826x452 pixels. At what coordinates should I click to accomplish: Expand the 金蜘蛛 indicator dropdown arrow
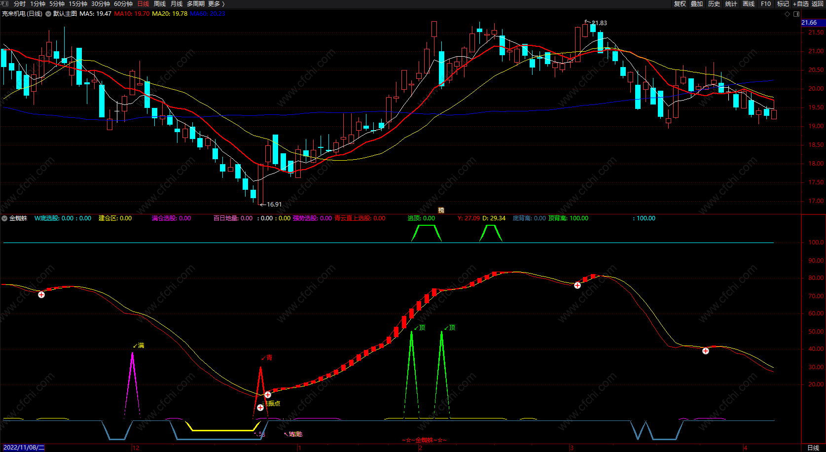coord(4,218)
